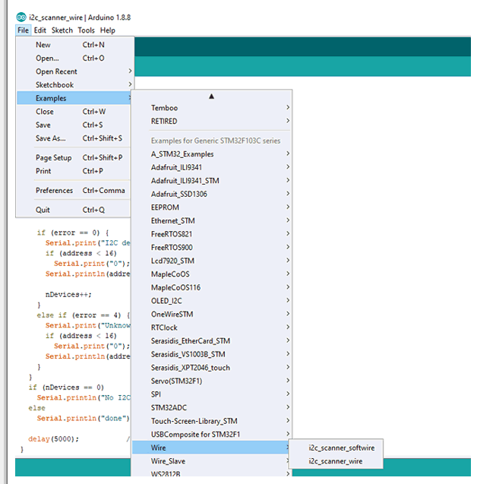496x484 pixels.
Task: Open USBComposite for STM32F1 examples
Action: pos(211,435)
